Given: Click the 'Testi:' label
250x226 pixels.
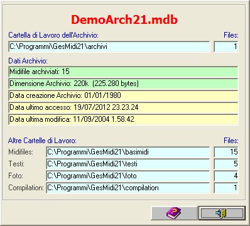Looking at the screenshot, I should coord(16,164).
